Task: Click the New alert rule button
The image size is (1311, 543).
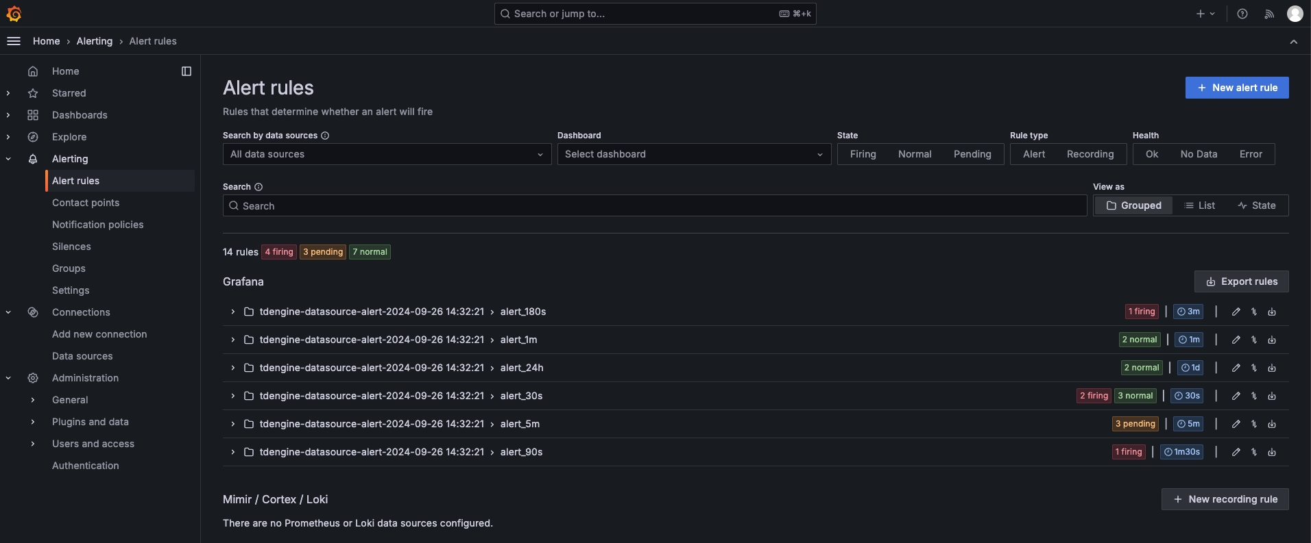Action: point(1237,88)
